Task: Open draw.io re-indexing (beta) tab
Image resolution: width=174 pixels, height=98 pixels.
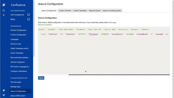Action: pyautogui.click(x=112, y=11)
